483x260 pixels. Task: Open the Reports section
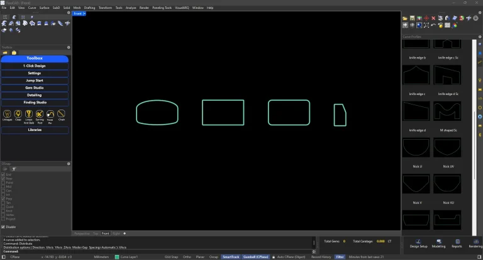457,242
